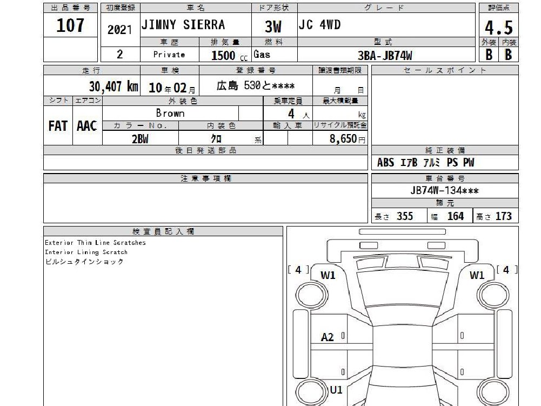Select the JC 4WD grade text
This screenshot has height=406, width=541.
(319, 24)
